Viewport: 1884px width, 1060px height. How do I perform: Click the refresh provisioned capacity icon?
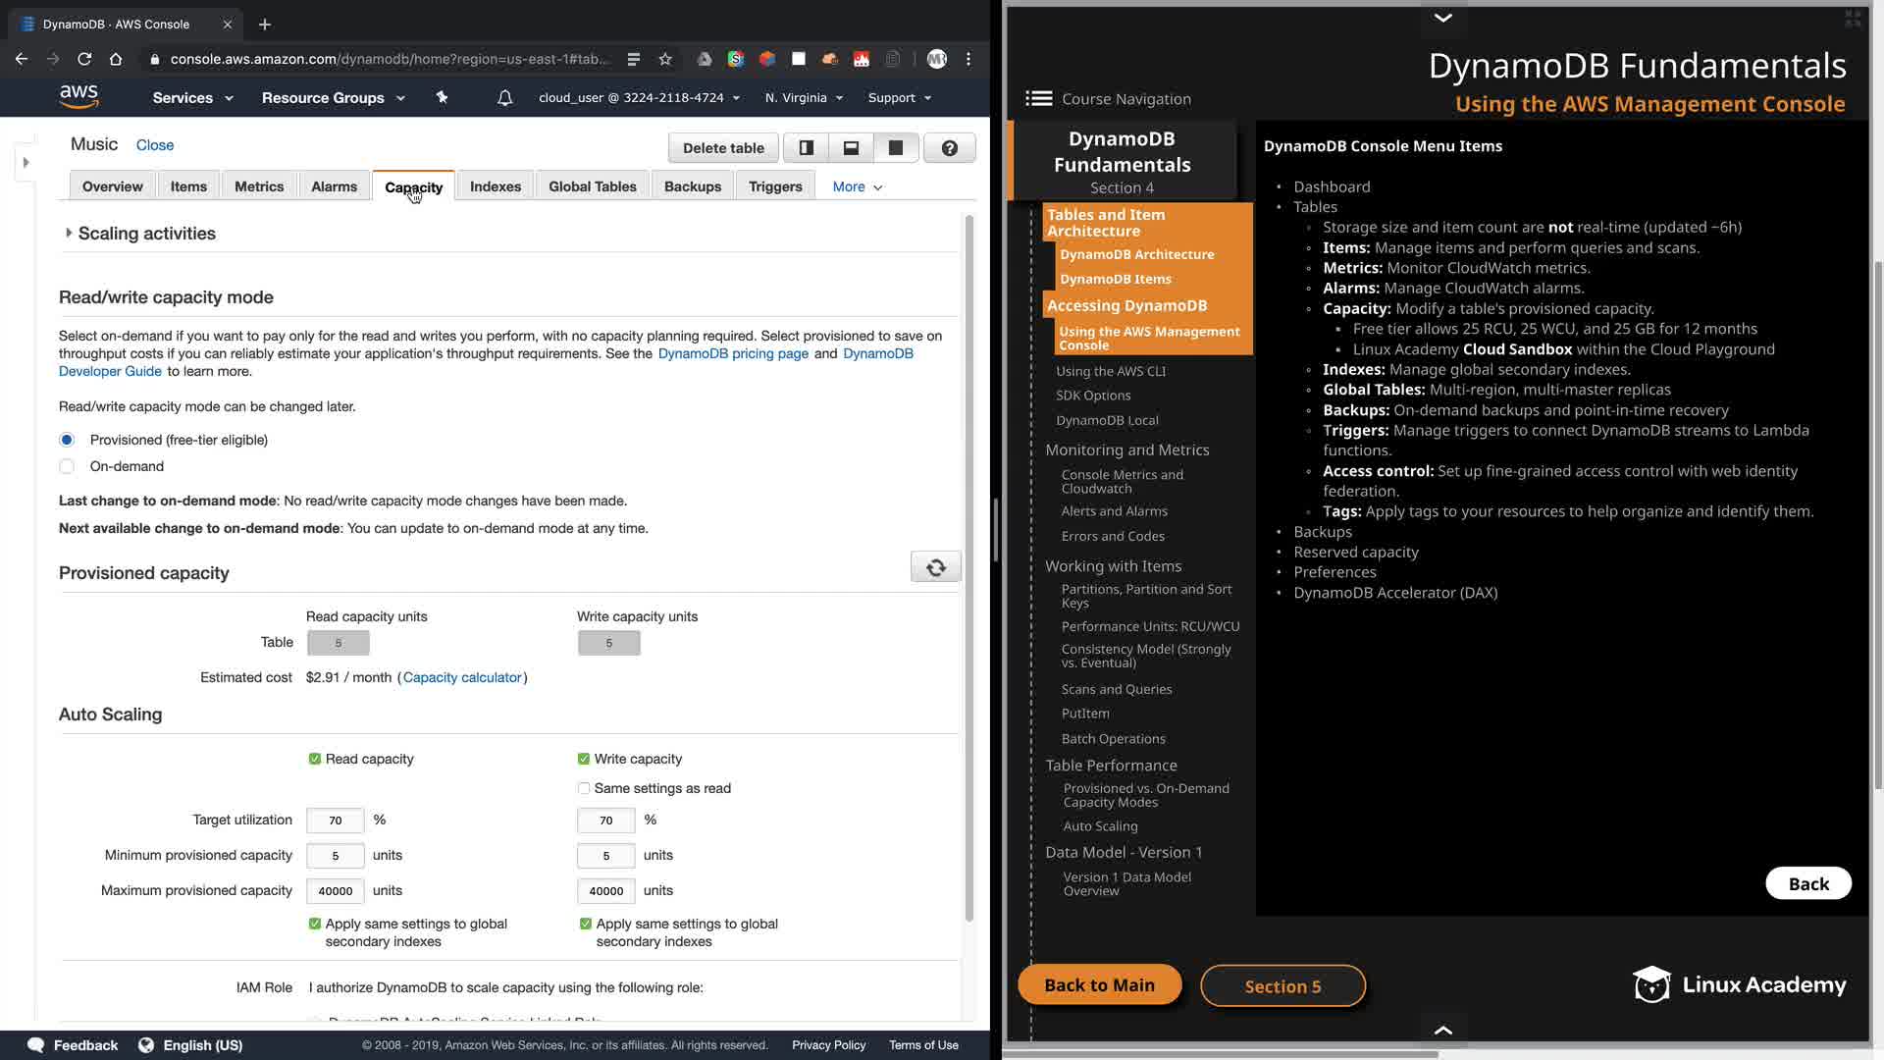tap(935, 567)
